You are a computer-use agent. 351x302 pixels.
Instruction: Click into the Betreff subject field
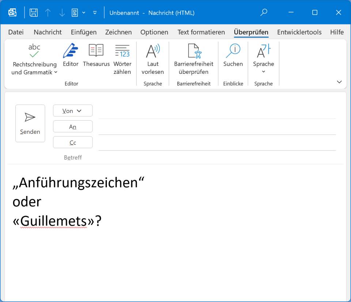click(216, 158)
